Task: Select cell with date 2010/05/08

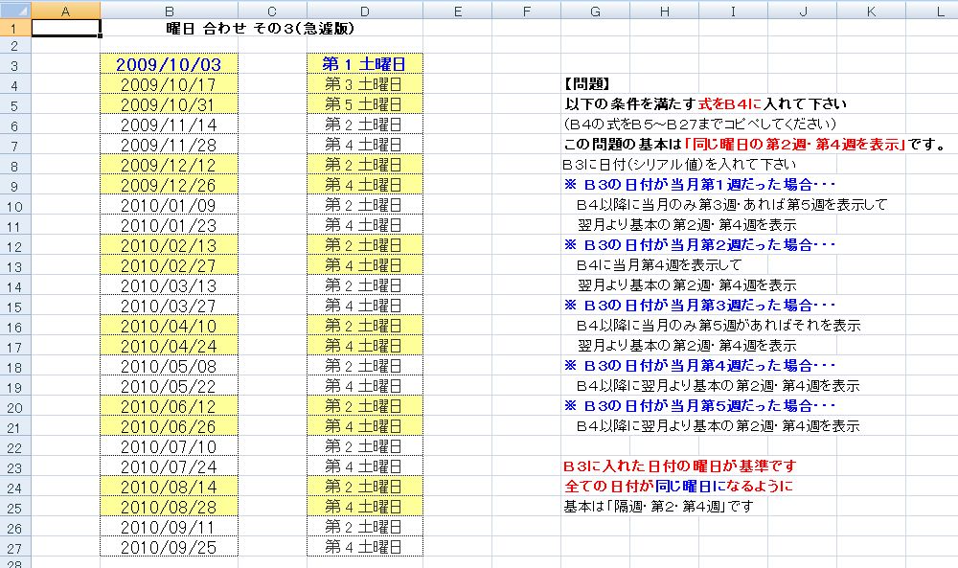Action: click(x=170, y=367)
